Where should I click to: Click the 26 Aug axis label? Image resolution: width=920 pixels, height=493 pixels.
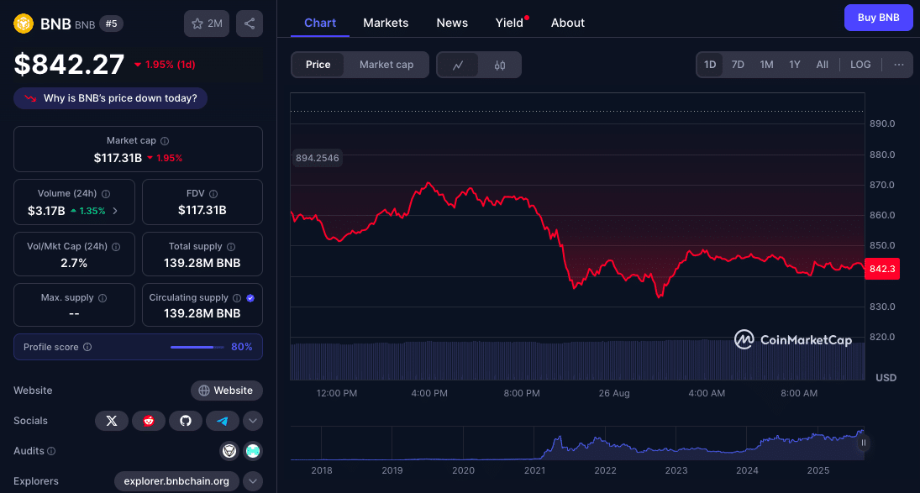613,393
